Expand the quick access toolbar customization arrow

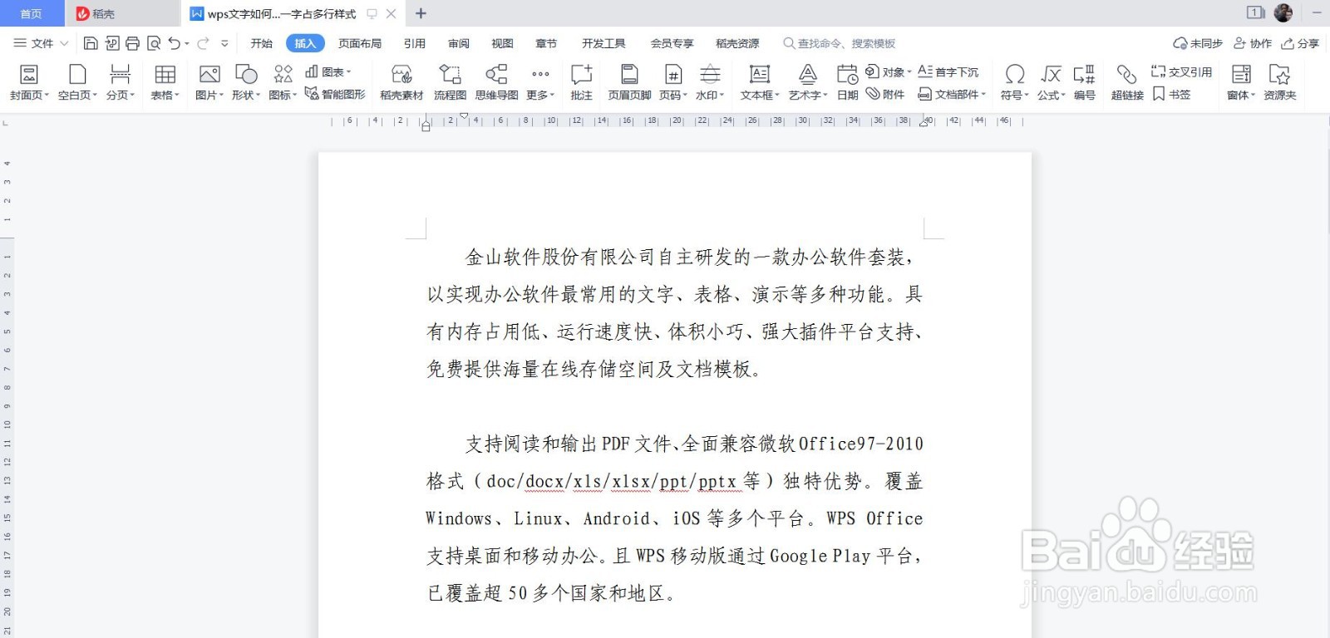(x=224, y=43)
